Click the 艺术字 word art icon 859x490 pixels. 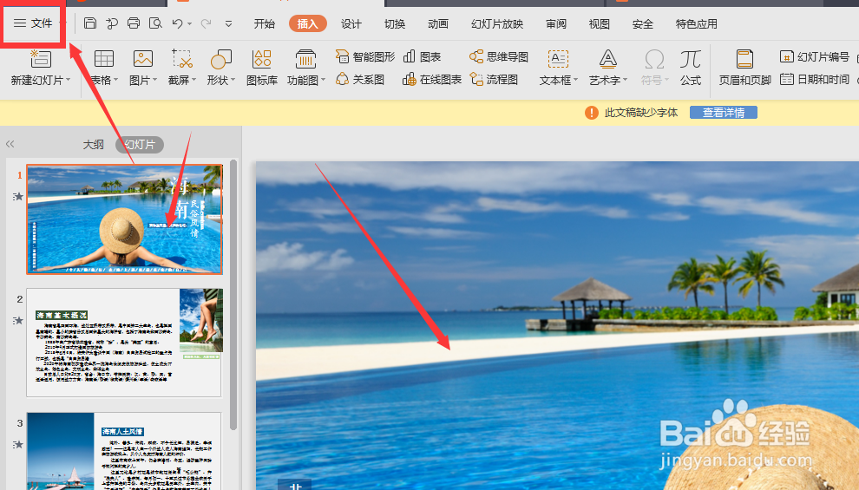(607, 59)
